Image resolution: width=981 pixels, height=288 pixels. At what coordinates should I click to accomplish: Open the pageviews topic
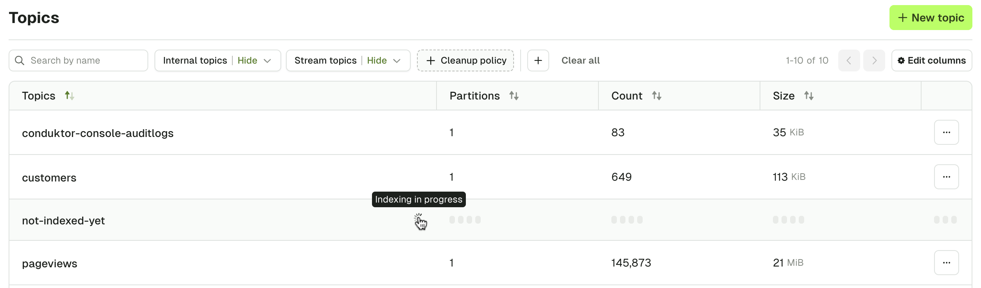(50, 263)
